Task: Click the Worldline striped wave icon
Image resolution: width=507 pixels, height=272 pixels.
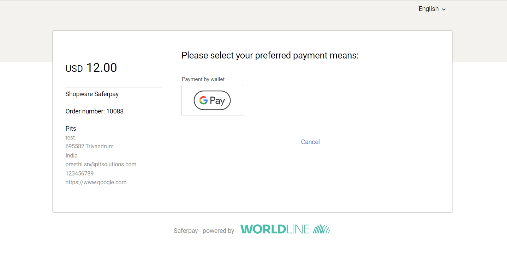Action: click(322, 229)
